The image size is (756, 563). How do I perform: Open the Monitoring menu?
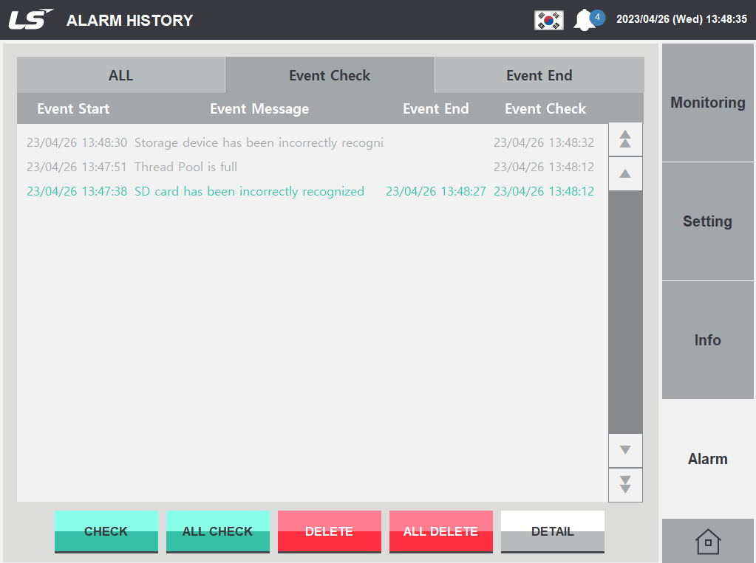click(x=706, y=103)
